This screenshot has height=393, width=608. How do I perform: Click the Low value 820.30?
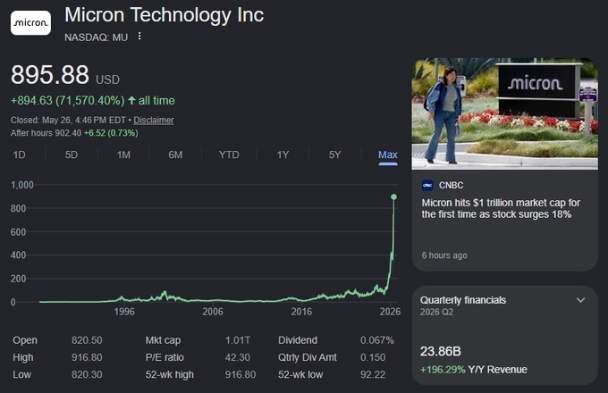pos(87,374)
